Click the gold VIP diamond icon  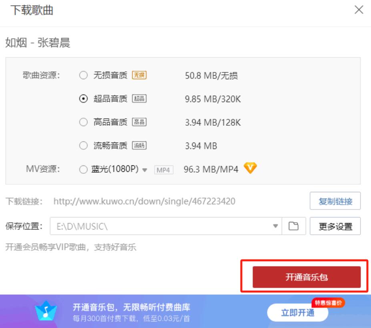pyautogui.click(x=250, y=168)
